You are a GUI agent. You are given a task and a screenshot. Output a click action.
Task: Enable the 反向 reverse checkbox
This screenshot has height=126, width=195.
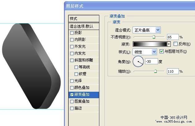coord(175,44)
